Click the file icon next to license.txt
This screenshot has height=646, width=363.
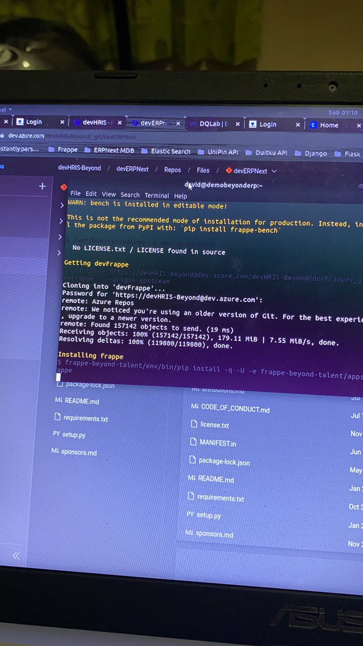195,424
